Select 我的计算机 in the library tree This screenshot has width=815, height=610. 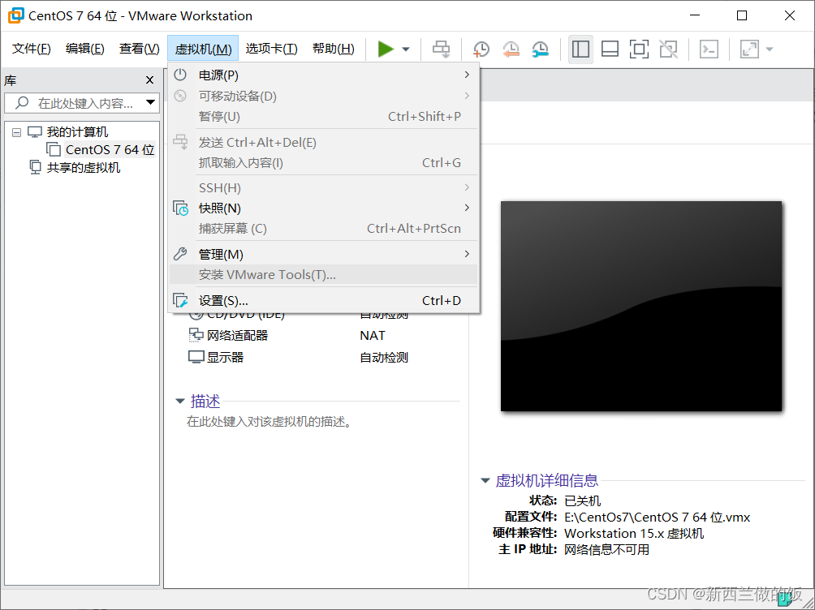click(77, 132)
